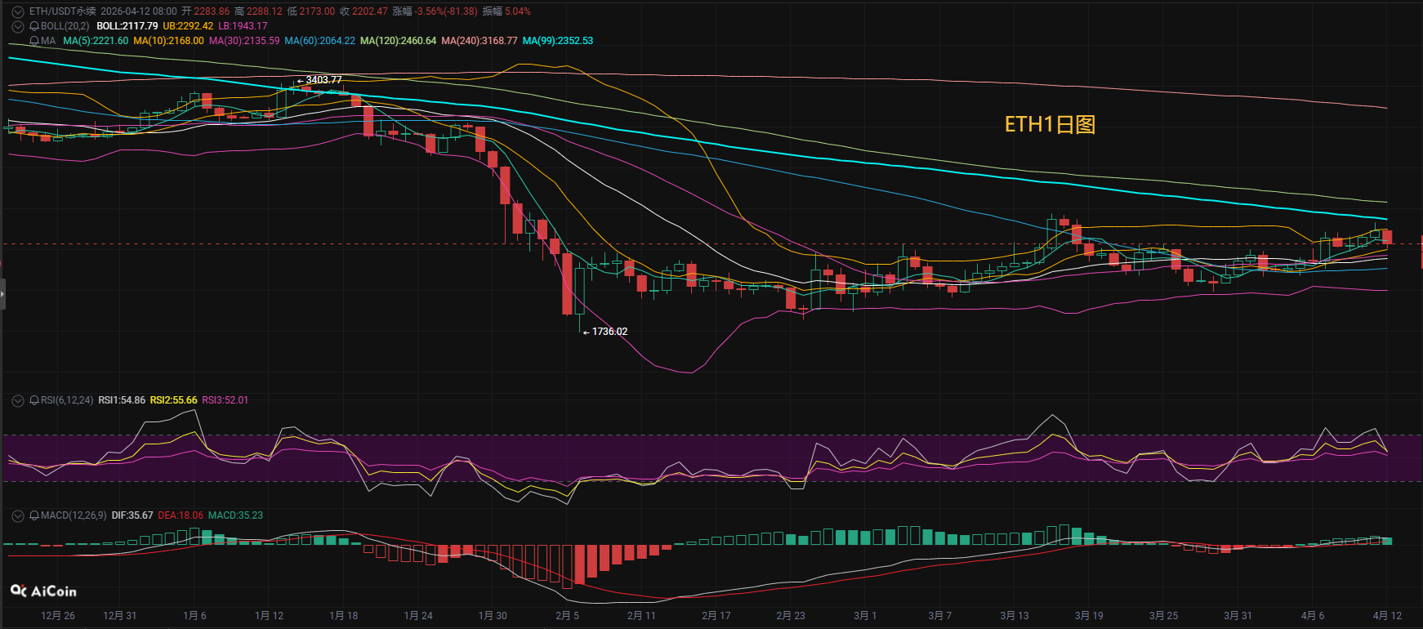
Task: Select the cyan MA(99) legend value
Action: 558,41
